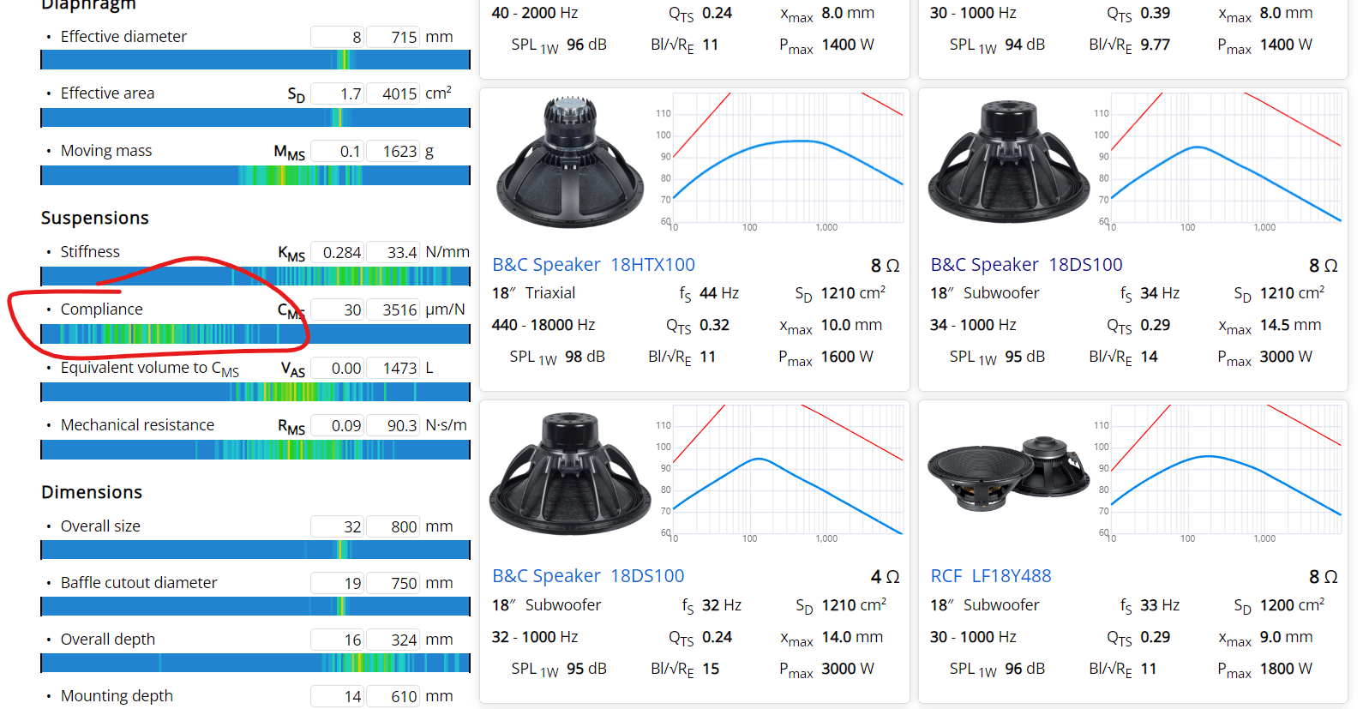Screen dimensions: 1369x709
Task: Adjust the Effective area range bar
Action: tap(255, 117)
